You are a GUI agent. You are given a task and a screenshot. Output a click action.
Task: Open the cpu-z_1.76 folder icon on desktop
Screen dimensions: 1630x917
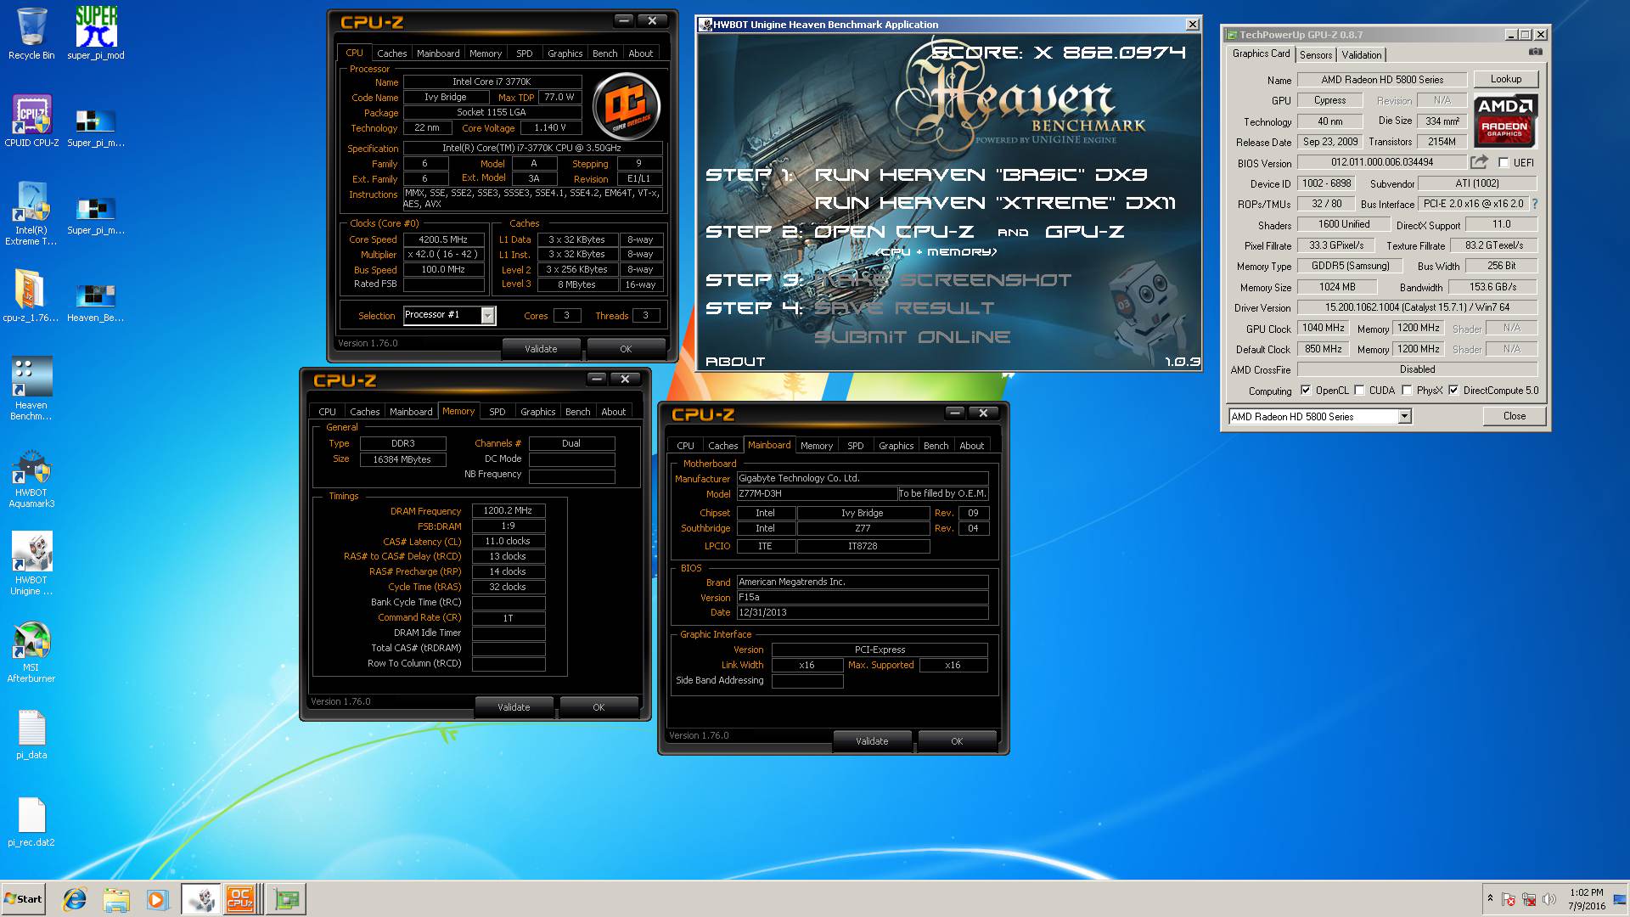coord(31,295)
